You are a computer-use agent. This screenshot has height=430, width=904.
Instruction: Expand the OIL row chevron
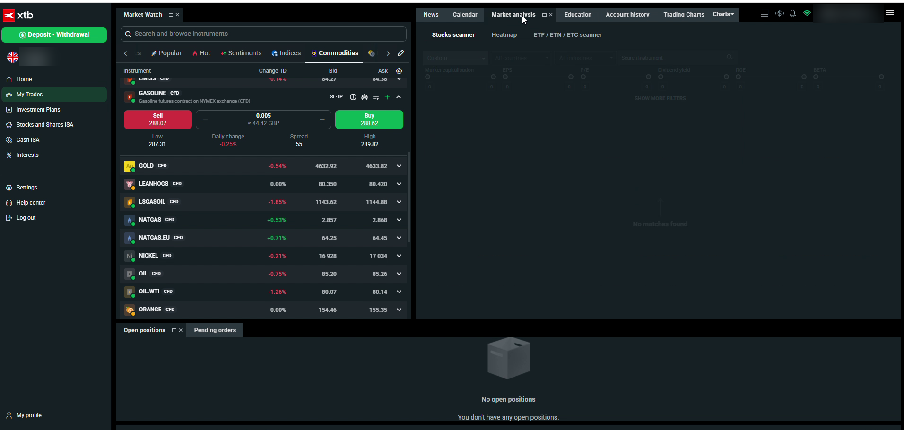(399, 274)
